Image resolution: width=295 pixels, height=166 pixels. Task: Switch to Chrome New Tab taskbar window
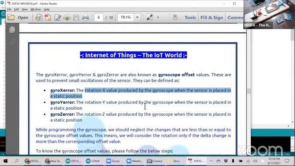pos(53,161)
